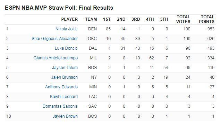Click the 2ND column header
This screenshot has width=221, height=126.
coord(121,19)
